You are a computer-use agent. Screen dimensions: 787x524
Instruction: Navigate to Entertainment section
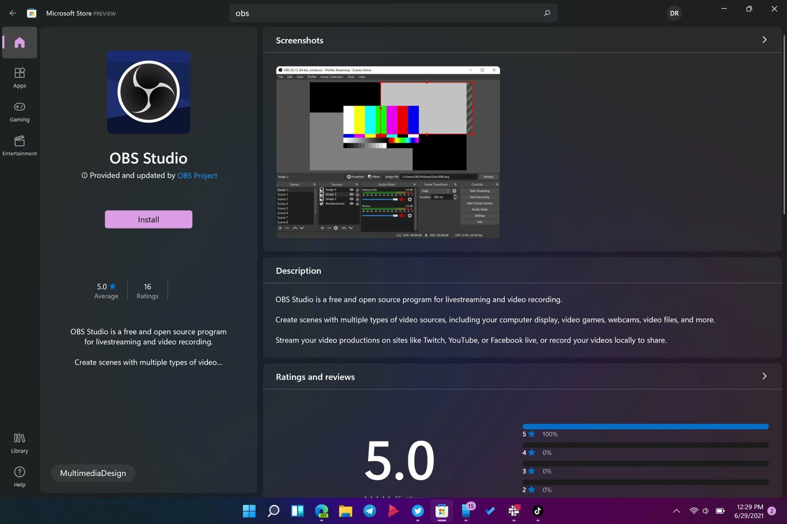pos(19,145)
